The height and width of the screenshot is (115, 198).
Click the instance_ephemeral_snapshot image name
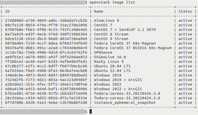click(125, 103)
